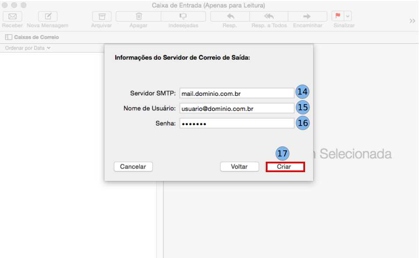Screen dimensions: 419x258
Task: Click the Receber envelope icon
Action: 12,17
